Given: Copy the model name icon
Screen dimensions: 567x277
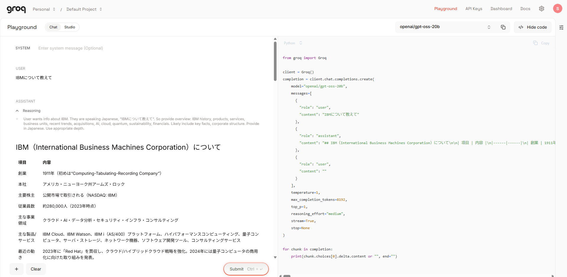Looking at the screenshot, I should pyautogui.click(x=503, y=27).
